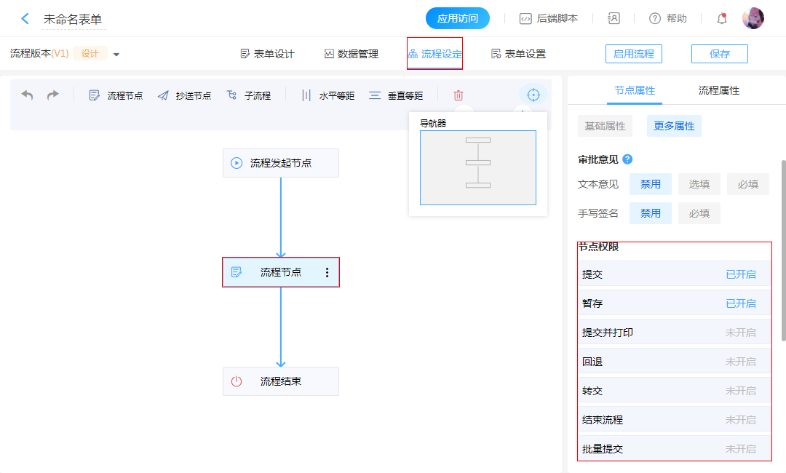Open the 数据管理 tab

coord(352,54)
